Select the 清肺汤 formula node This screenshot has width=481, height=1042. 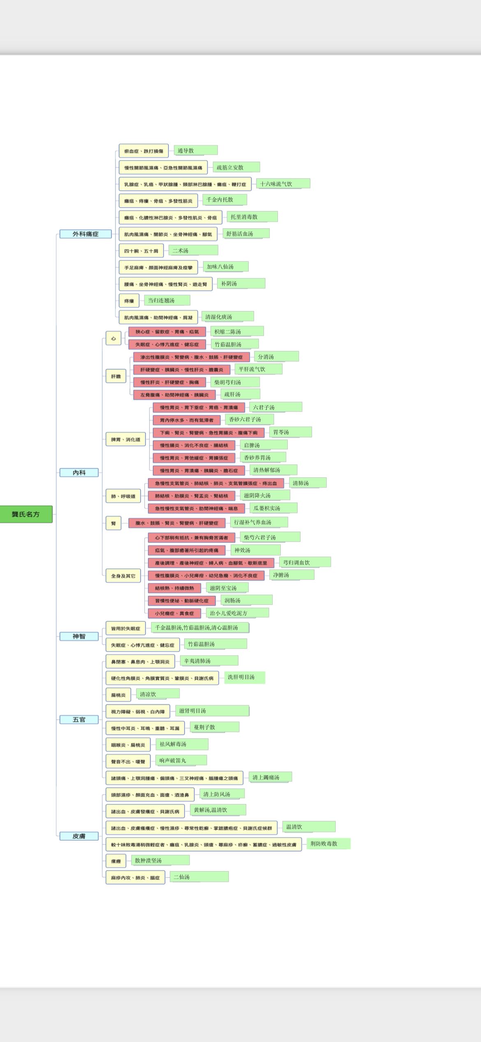point(308,483)
